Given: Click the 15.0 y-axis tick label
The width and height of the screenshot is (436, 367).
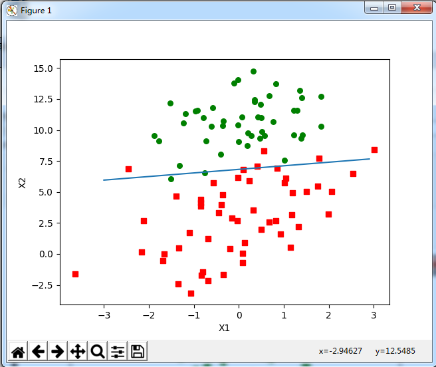Looking at the screenshot, I should [x=43, y=68].
